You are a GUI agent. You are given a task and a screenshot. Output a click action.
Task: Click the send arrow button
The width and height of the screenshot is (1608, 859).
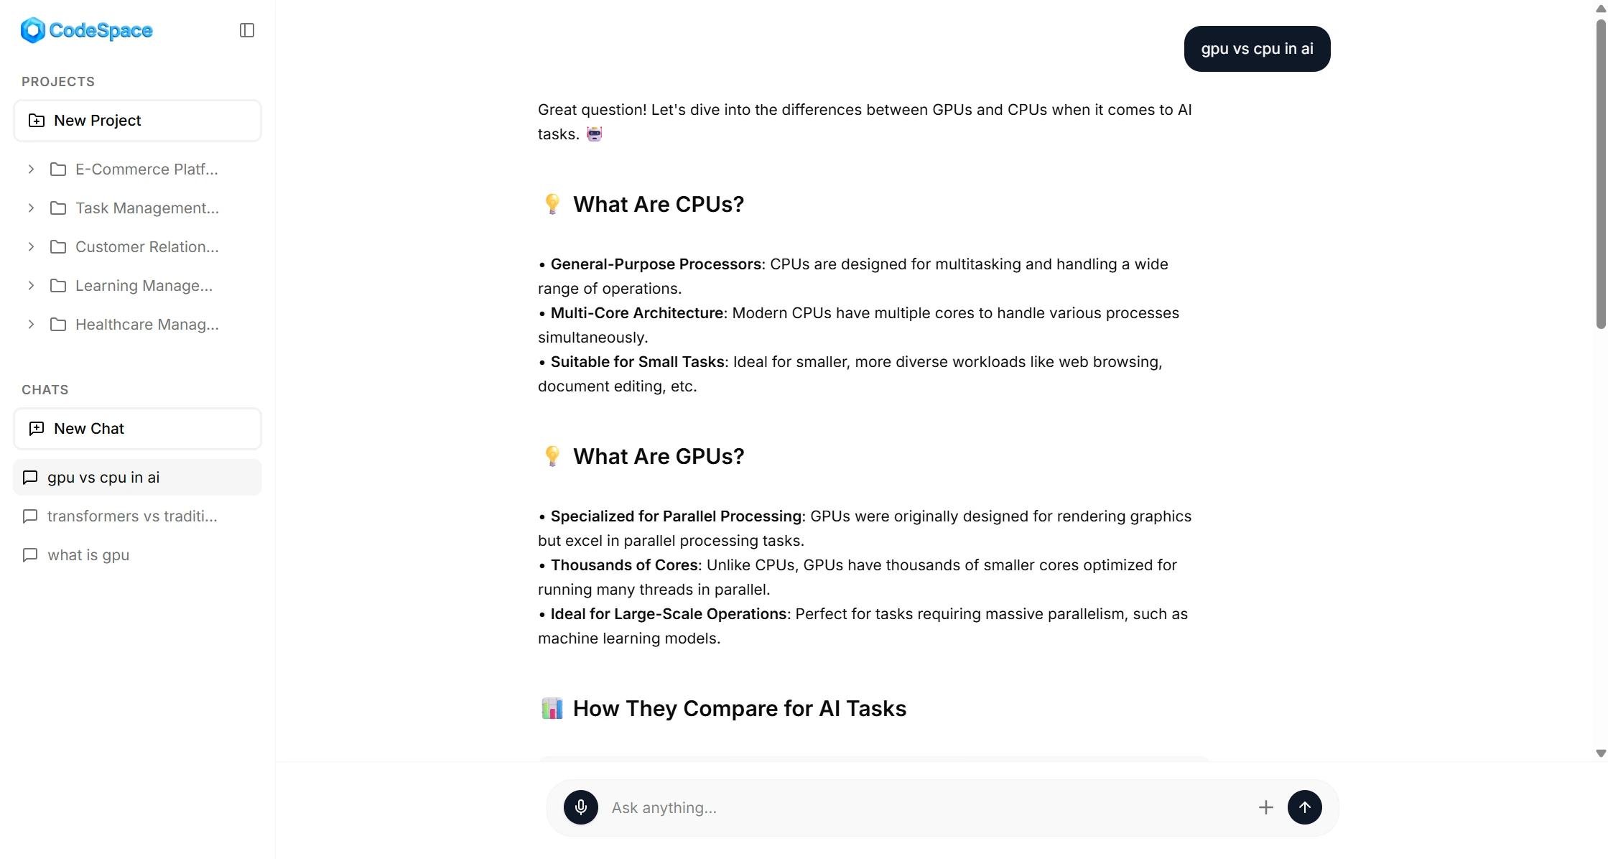click(1304, 807)
